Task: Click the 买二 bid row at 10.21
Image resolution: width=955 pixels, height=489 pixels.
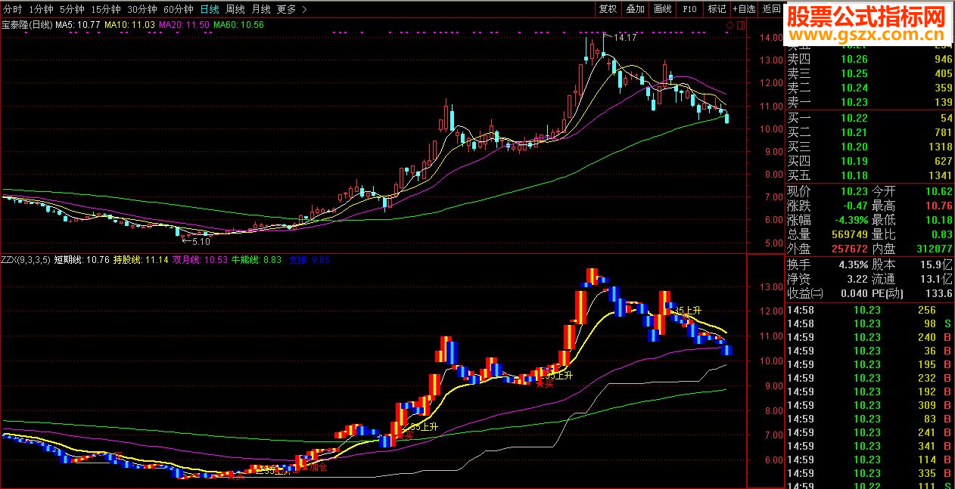Action: click(869, 132)
